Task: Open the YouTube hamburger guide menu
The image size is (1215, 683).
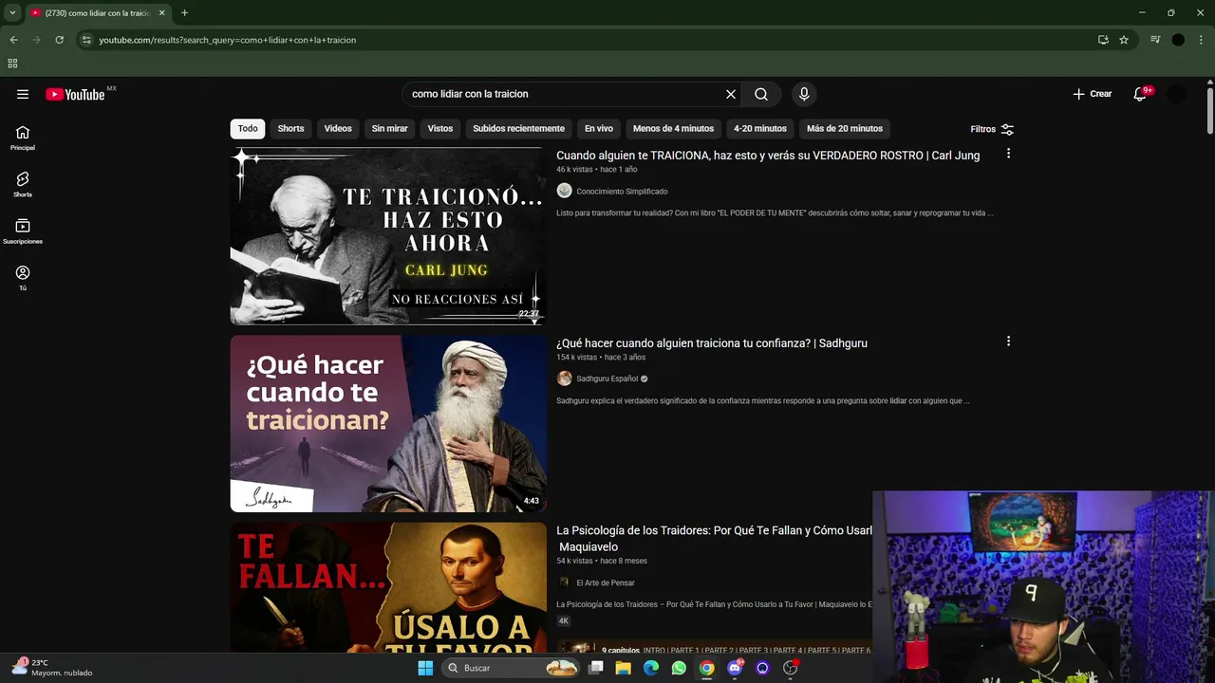Action: click(x=23, y=94)
